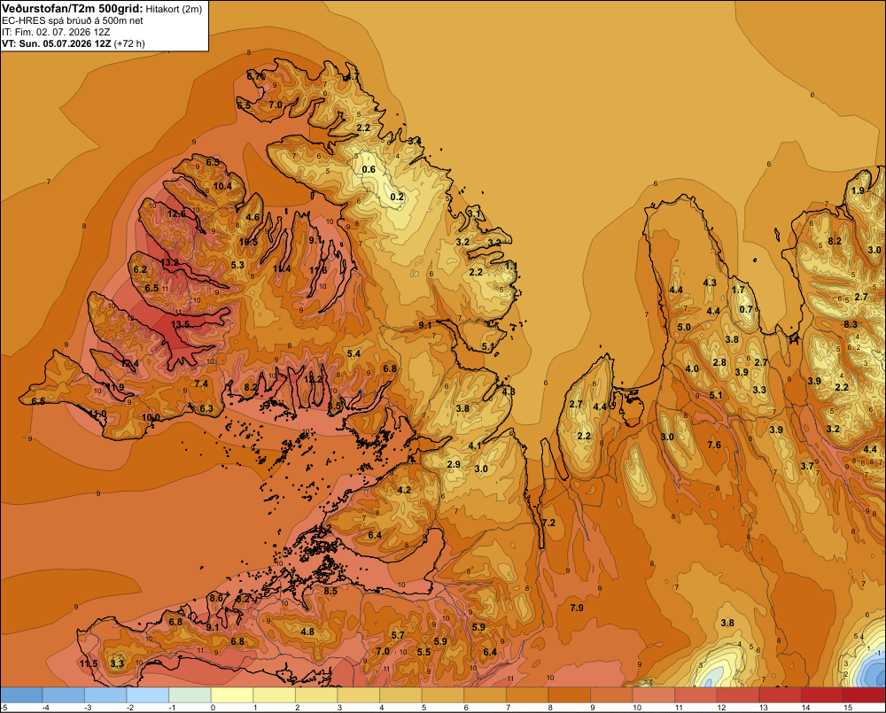
Task: Select legend swatch between 9 and 10
Action: (612, 695)
